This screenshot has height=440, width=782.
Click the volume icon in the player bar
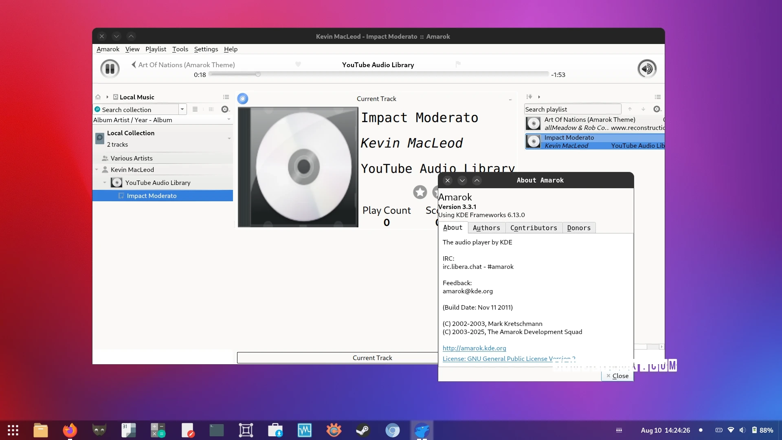pos(647,68)
